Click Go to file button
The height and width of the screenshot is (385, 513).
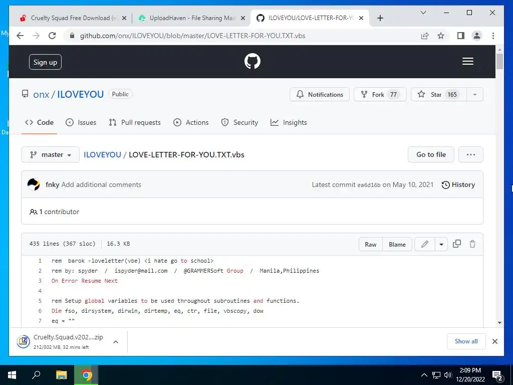coord(431,154)
